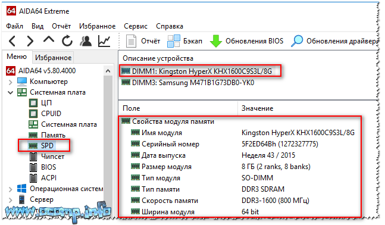Viewport: 385px width, 225px height.
Task: Open the user manager person icon
Action: click(86, 41)
